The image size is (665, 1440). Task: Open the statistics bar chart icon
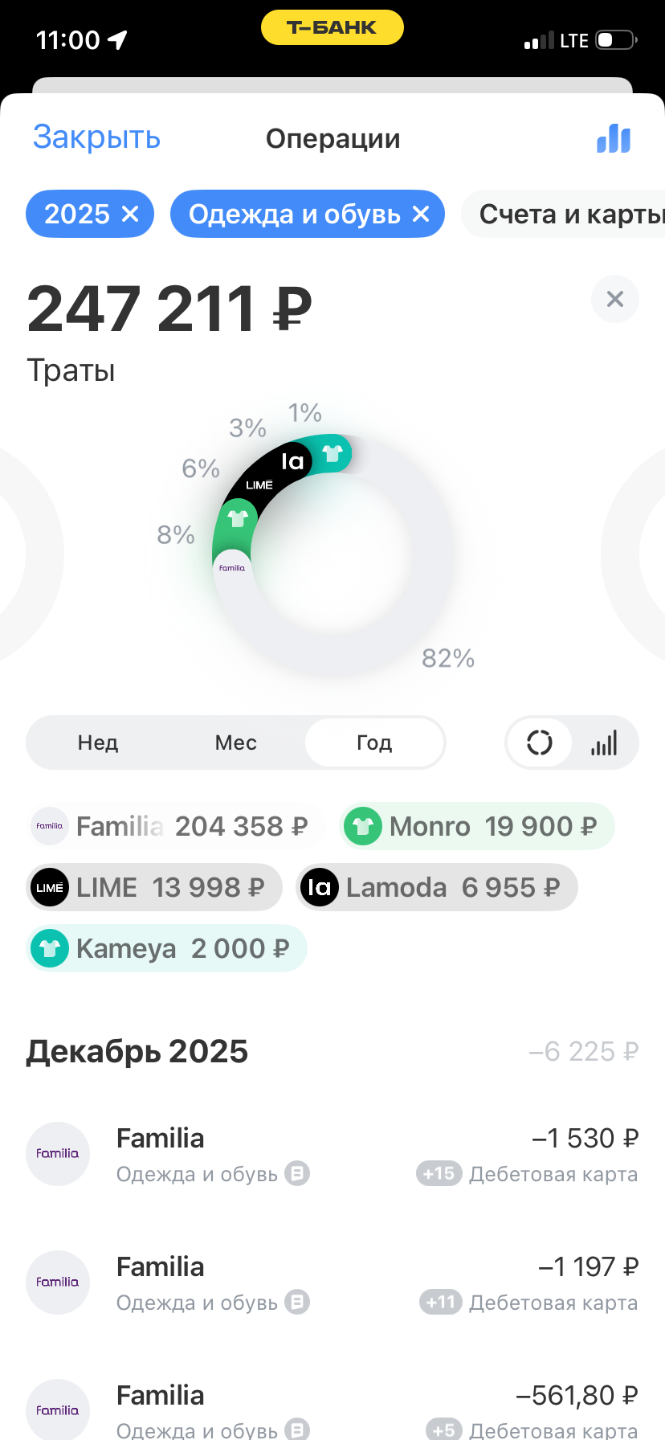[x=614, y=138]
